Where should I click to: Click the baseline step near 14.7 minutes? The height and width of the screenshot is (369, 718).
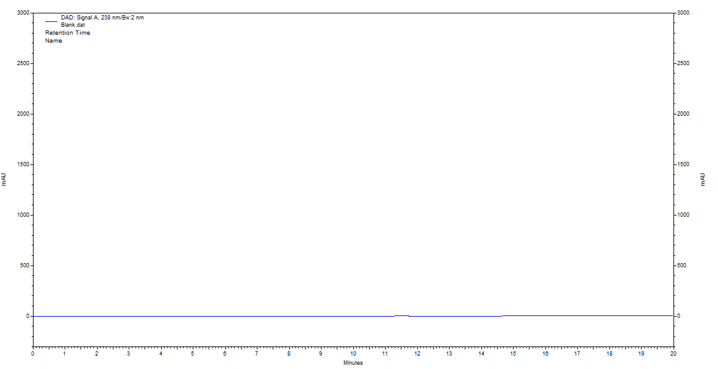pyautogui.click(x=502, y=315)
